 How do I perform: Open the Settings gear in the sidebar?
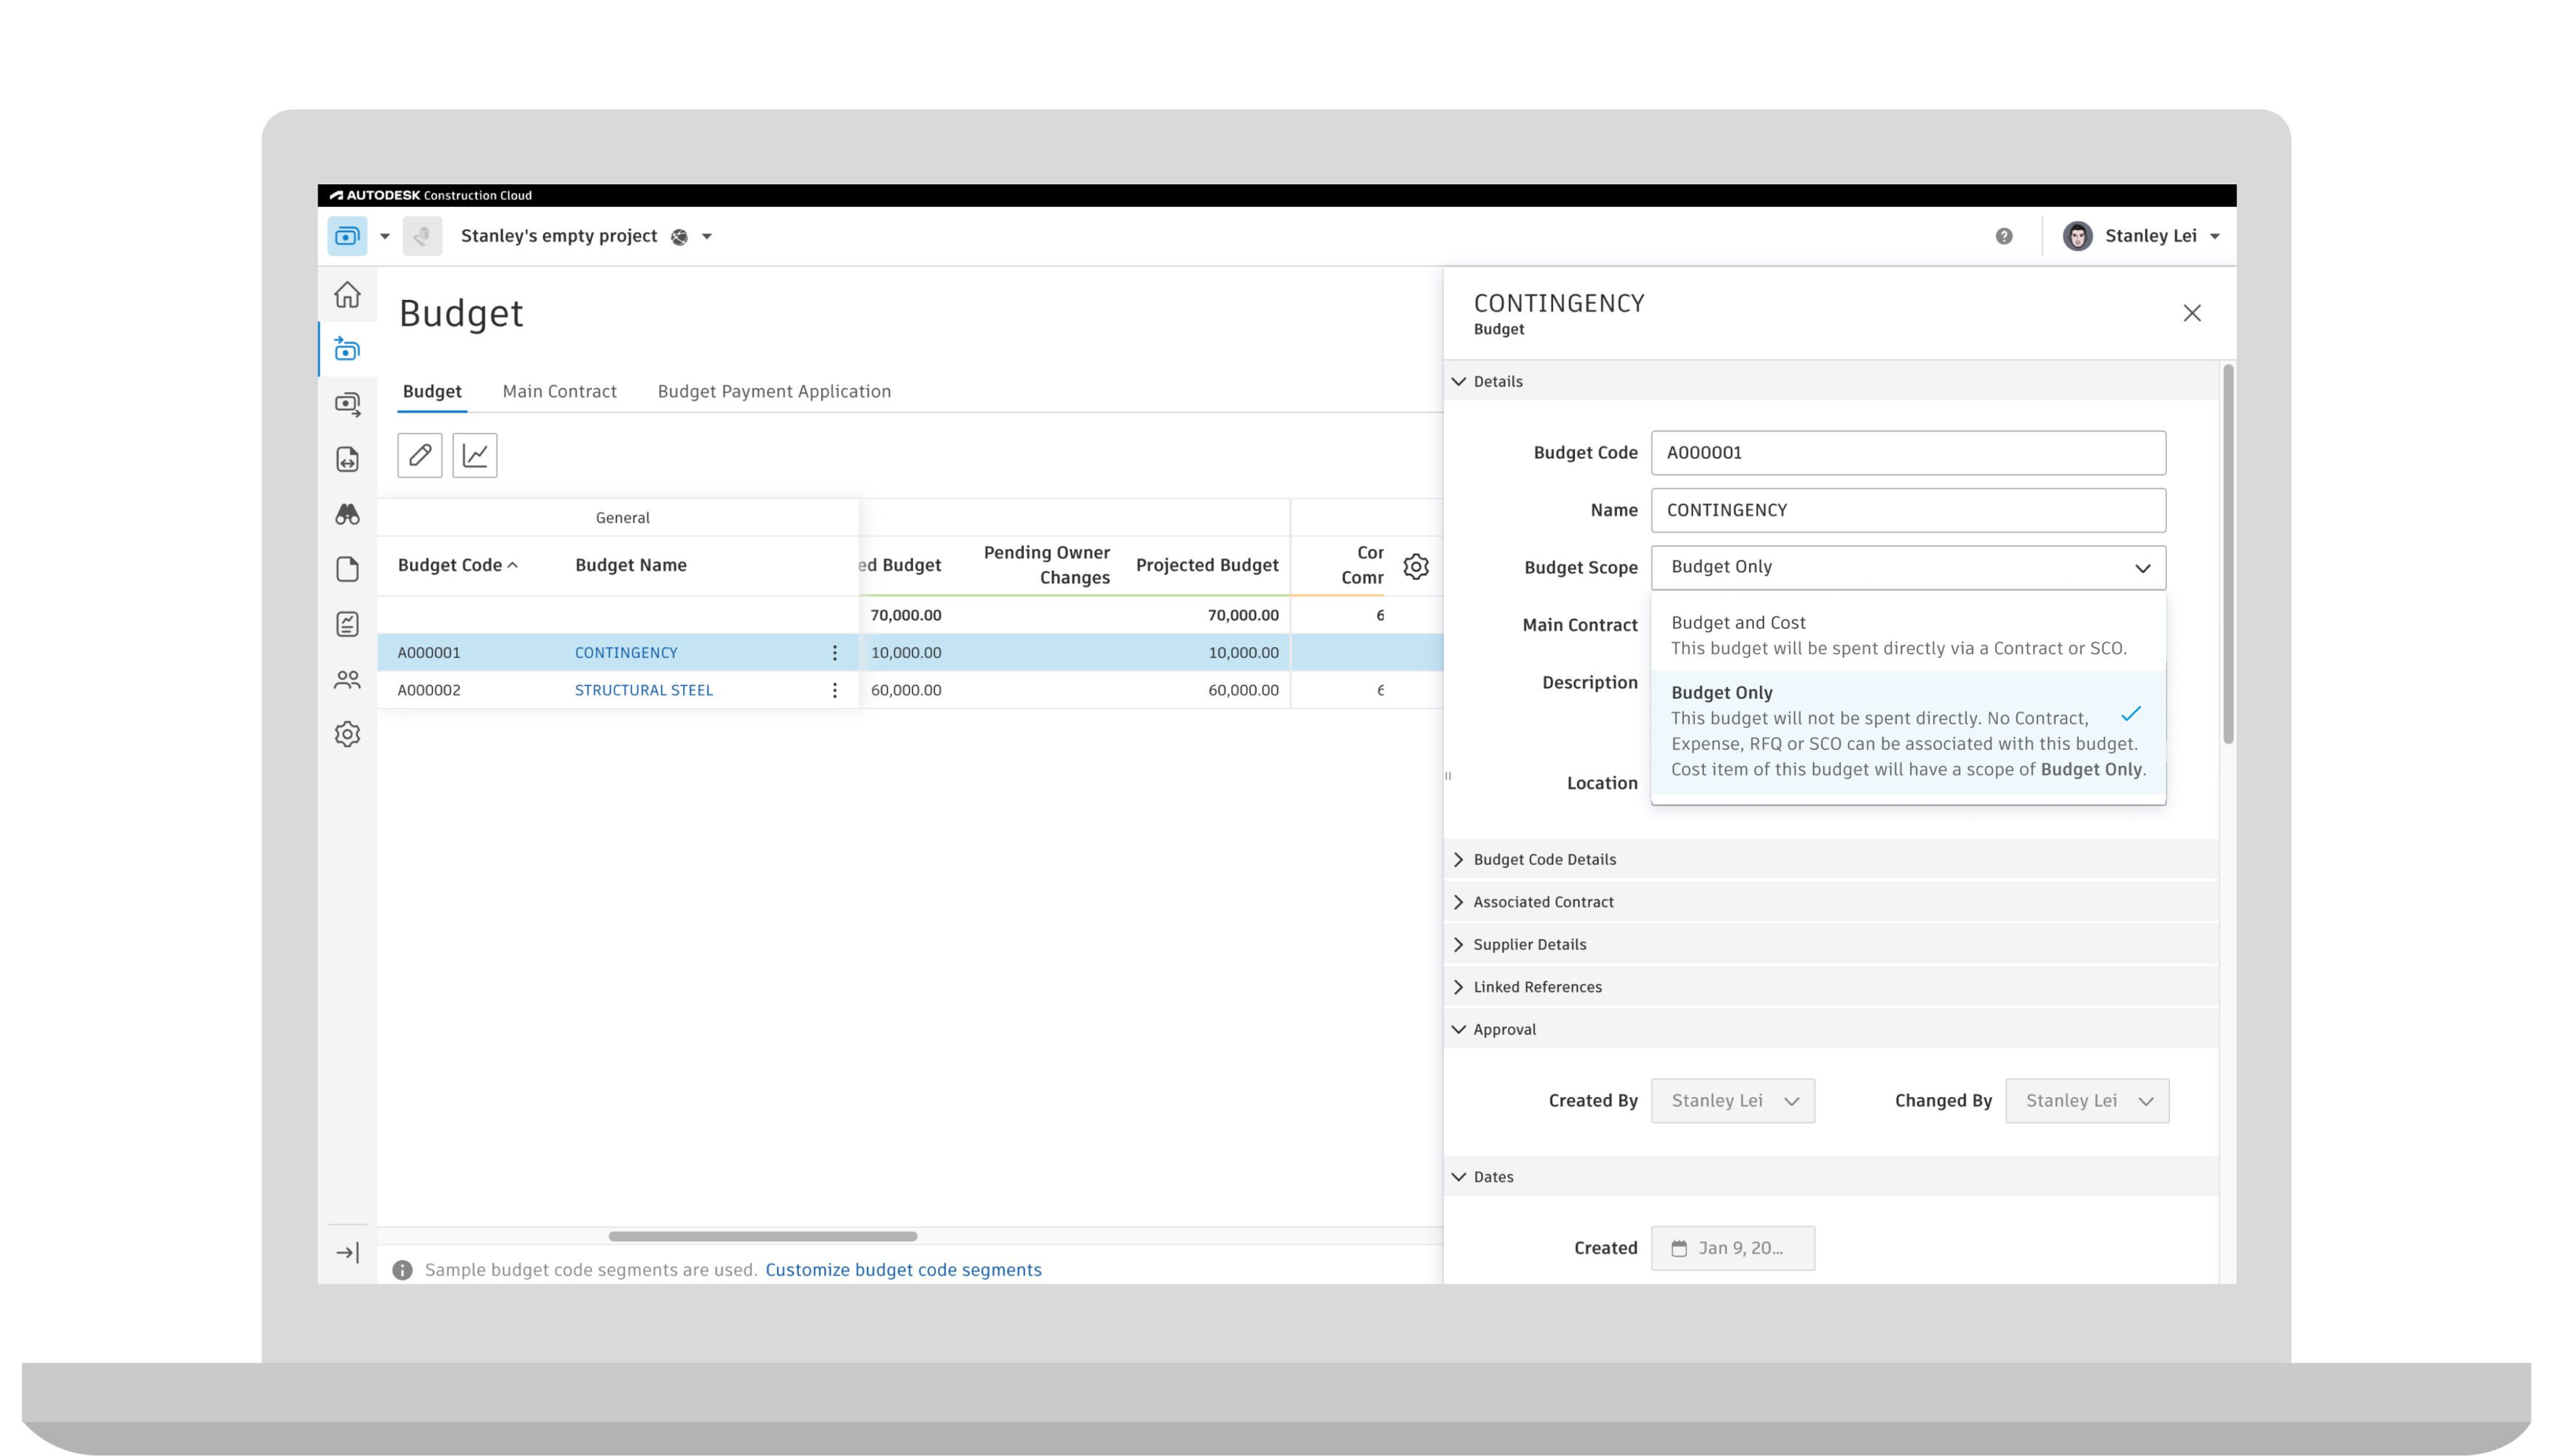[347, 734]
